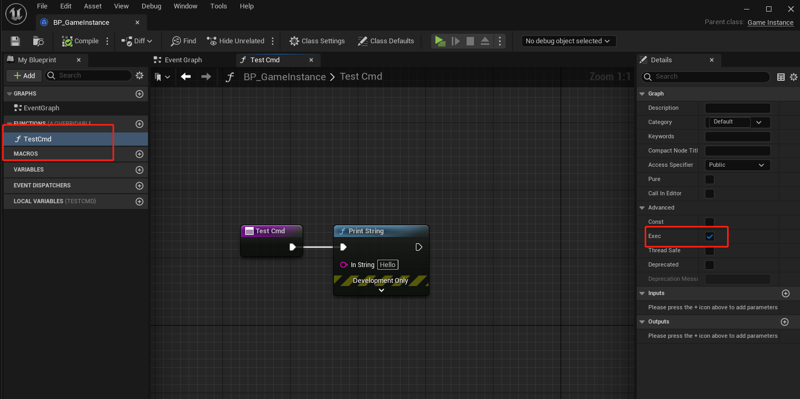This screenshot has height=399, width=800.
Task: Click the Print String node title
Action: pos(366,231)
